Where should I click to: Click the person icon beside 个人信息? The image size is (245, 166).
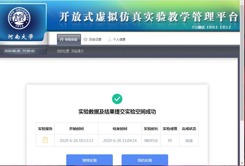pos(110,40)
